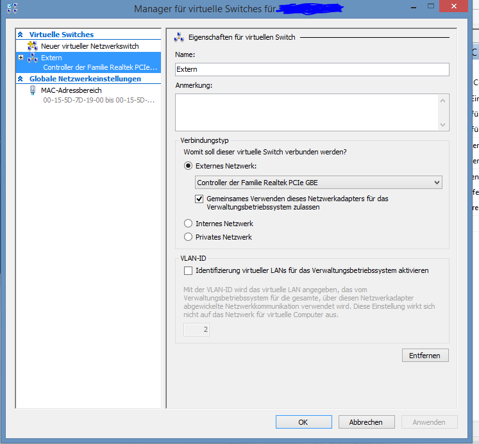The width and height of the screenshot is (479, 444).
Task: Maximize the virtual switch manager window
Action: coord(431,6)
